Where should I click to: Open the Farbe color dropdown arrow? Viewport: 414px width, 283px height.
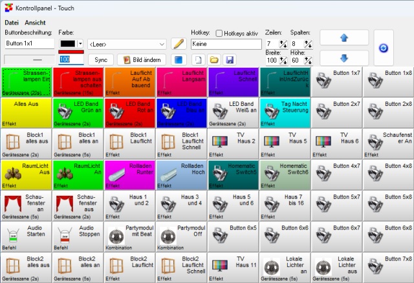pyautogui.click(x=80, y=44)
